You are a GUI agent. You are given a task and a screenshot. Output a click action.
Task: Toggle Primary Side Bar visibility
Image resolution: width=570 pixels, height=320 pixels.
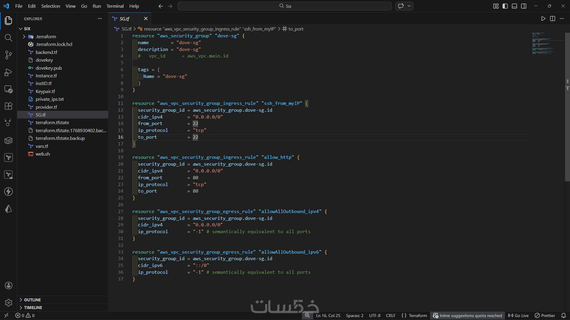click(505, 6)
